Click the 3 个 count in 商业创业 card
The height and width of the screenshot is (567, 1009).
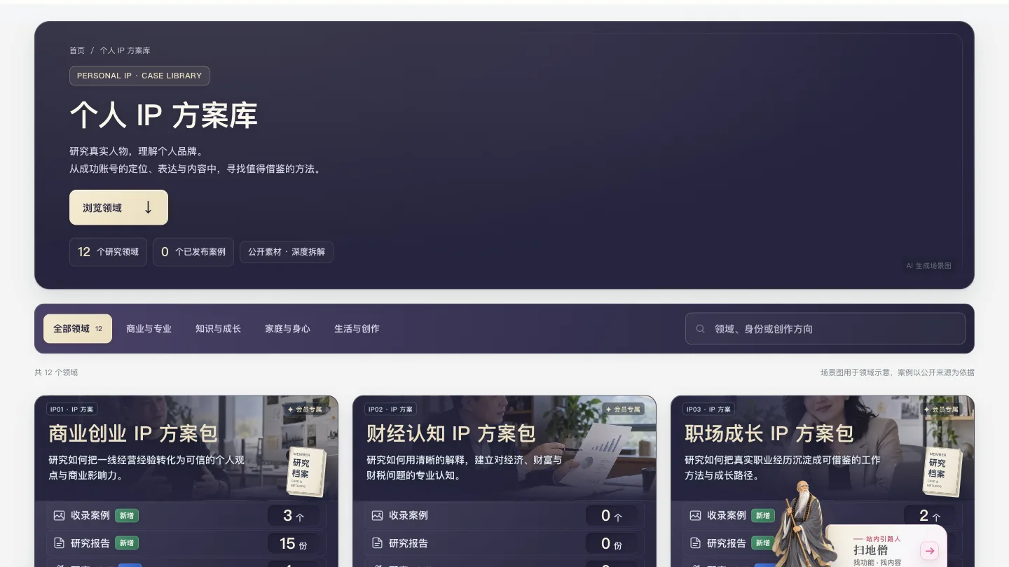(x=293, y=516)
